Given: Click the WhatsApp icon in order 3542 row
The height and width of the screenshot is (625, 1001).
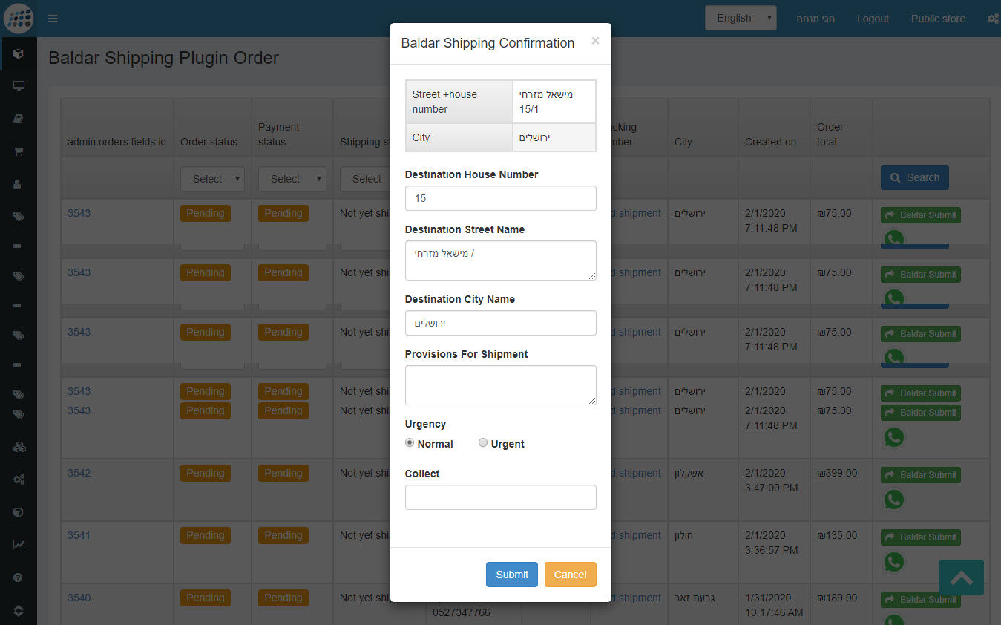Looking at the screenshot, I should pos(894,500).
